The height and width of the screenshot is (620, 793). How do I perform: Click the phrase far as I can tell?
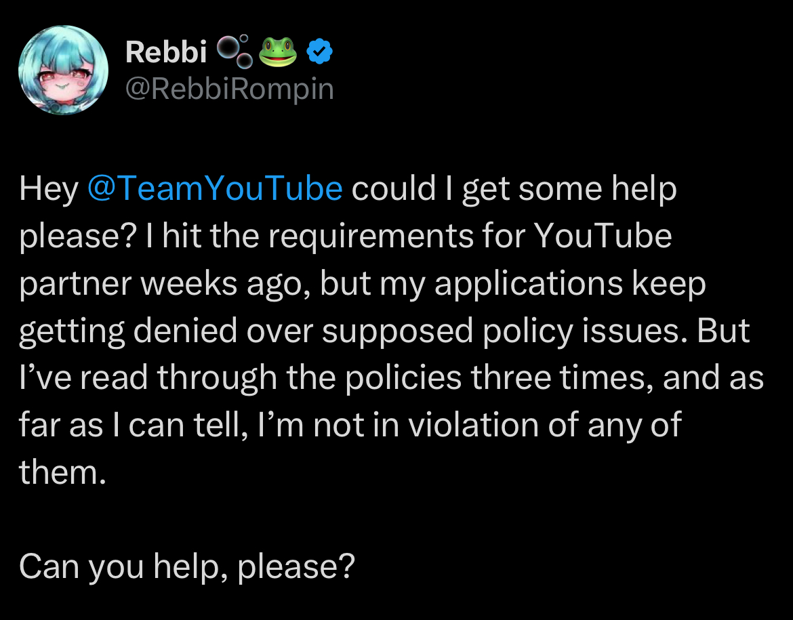(x=134, y=425)
